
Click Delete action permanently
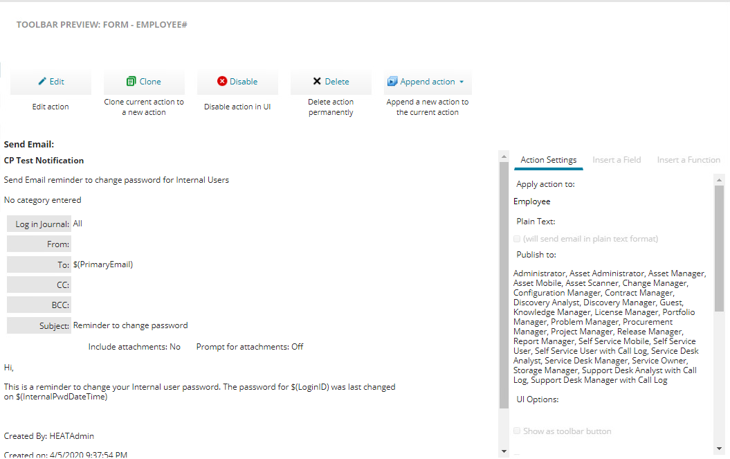(331, 107)
